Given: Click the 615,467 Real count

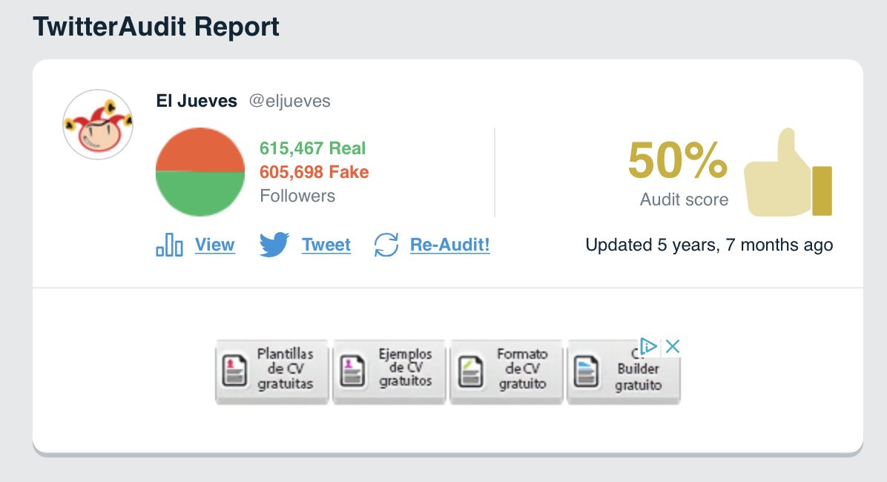Looking at the screenshot, I should coord(312,148).
